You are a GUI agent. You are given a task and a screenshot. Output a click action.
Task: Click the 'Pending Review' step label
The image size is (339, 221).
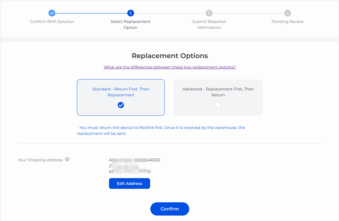coord(287,22)
